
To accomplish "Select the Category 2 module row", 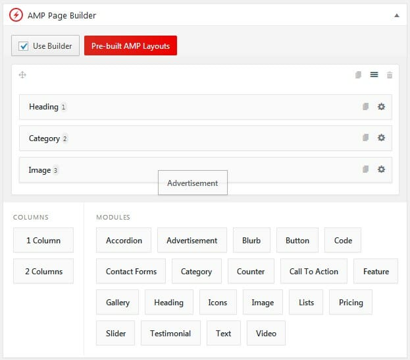I will point(205,138).
